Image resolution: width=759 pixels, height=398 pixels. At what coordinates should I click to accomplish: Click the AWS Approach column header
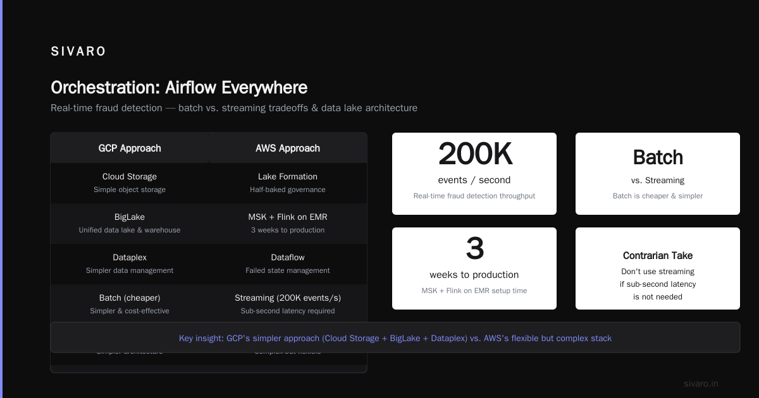pyautogui.click(x=288, y=148)
